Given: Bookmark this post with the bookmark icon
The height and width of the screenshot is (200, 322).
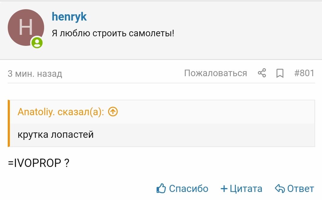Looking at the screenshot, I should pos(280,73).
